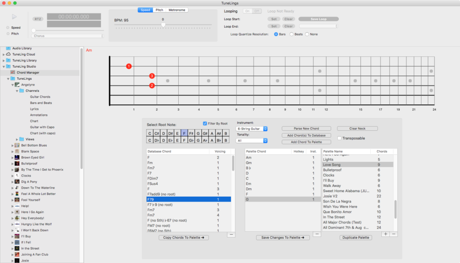
Task: Select Beats loop quantize resolution
Action: 291,34
